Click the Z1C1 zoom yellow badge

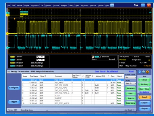tap(12, 63)
